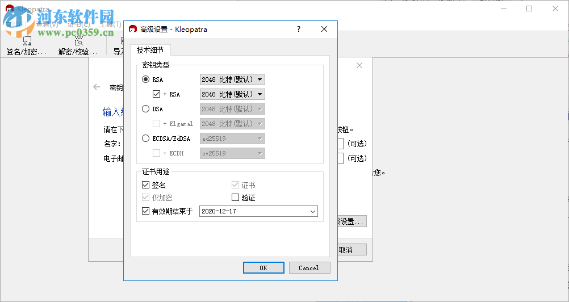Open the + RSA subkey size dropdown
Viewport: 569px width, 302px height.
pos(232,94)
